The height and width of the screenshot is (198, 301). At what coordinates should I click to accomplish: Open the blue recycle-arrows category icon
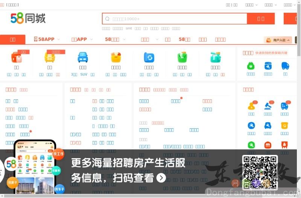tap(149, 57)
